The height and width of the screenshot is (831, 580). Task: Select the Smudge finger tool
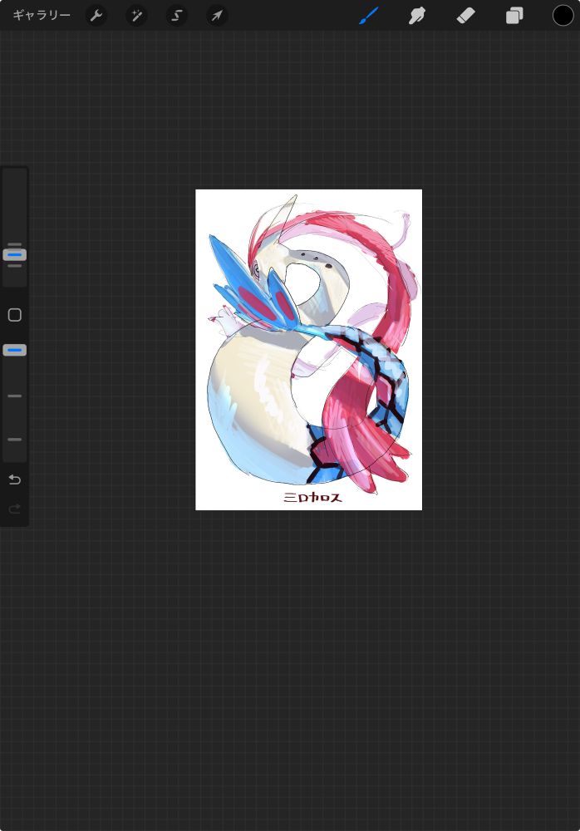point(416,16)
